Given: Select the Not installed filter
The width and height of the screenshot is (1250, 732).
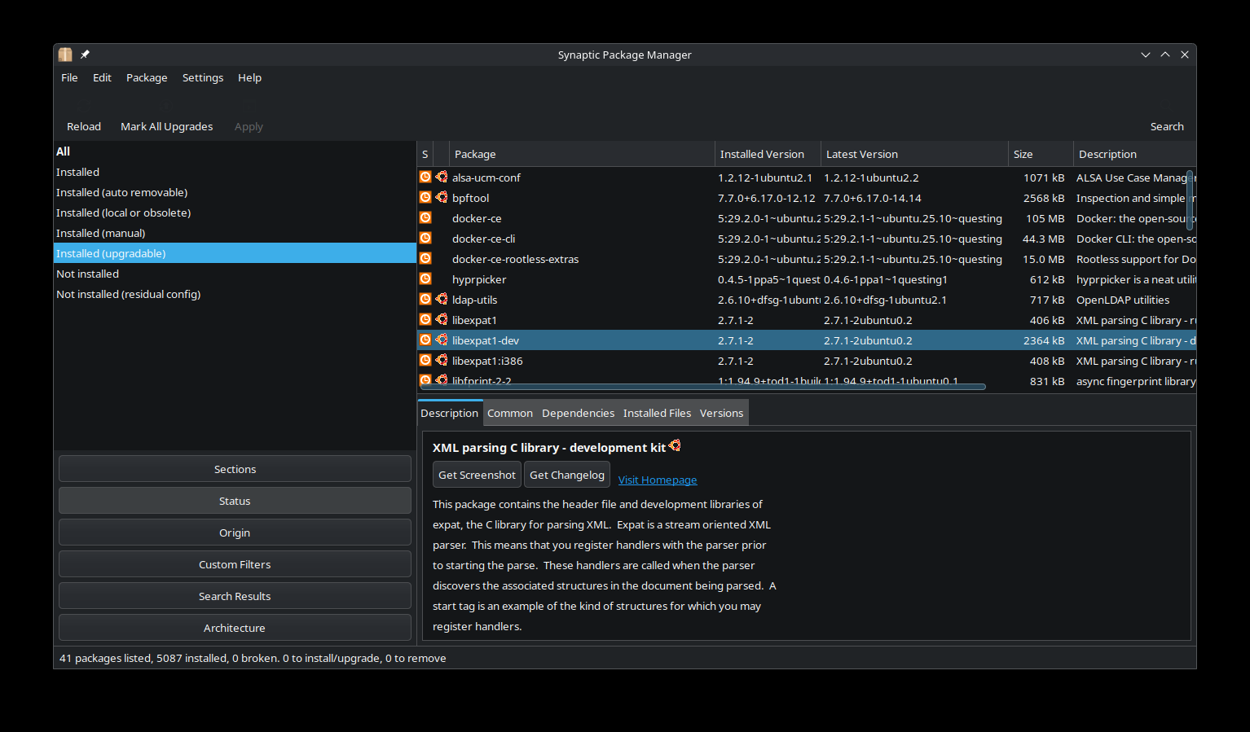Looking at the screenshot, I should [88, 274].
